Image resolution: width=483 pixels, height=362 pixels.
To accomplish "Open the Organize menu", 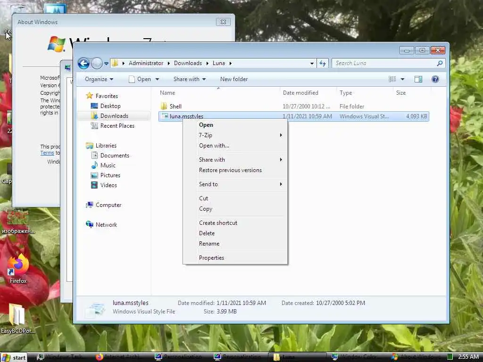I will [x=99, y=79].
